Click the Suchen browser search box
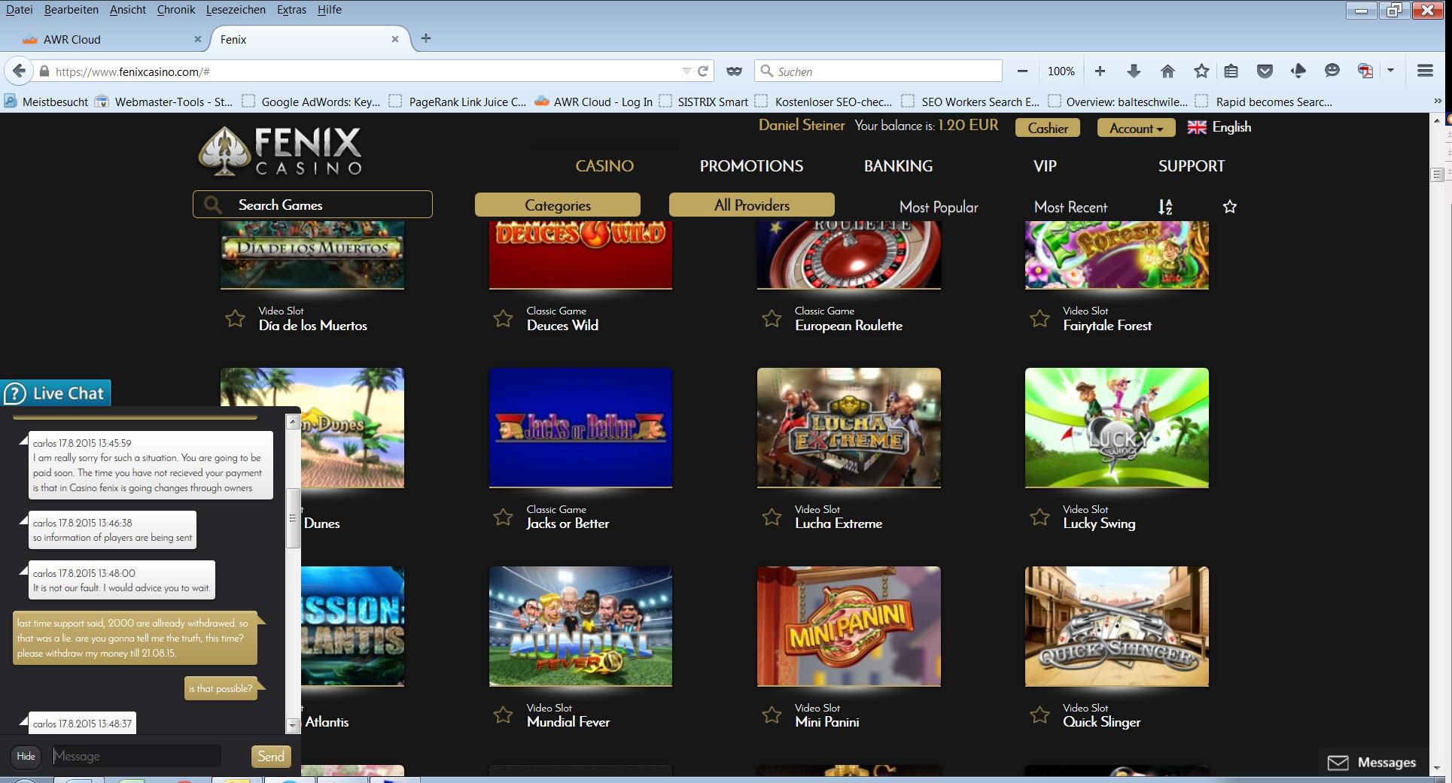Screen dimensions: 1452x783 click(878, 71)
